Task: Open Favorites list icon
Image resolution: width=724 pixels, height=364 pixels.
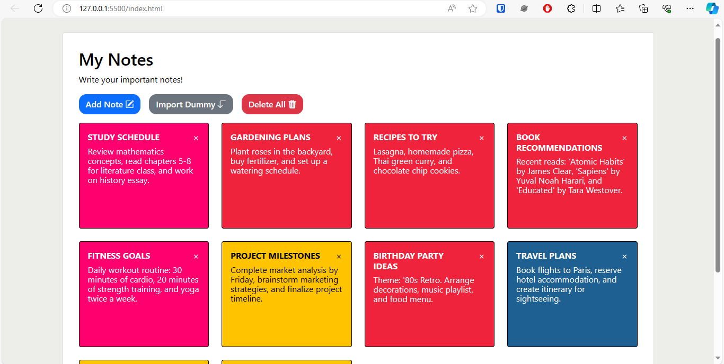Action: point(620,8)
